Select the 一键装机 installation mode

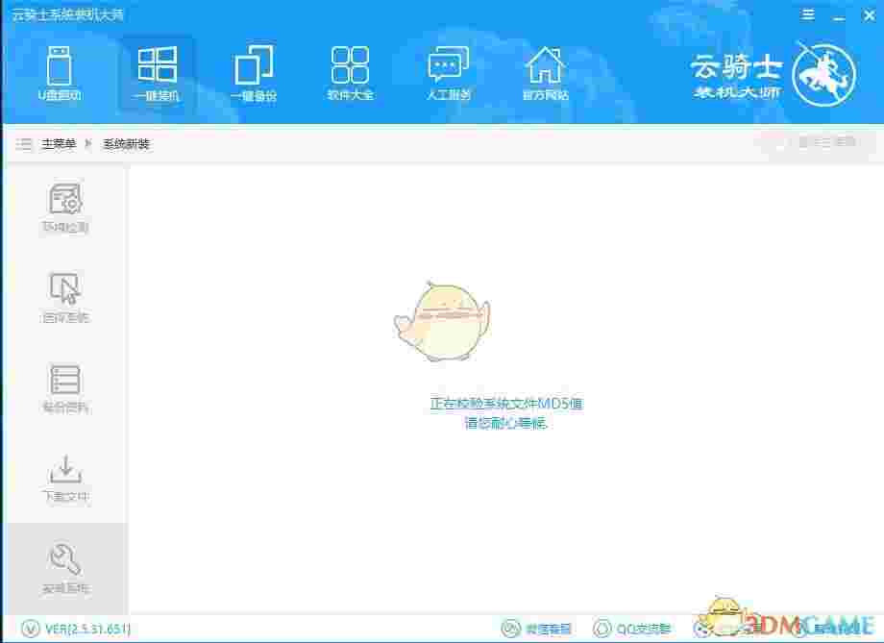coord(157,72)
